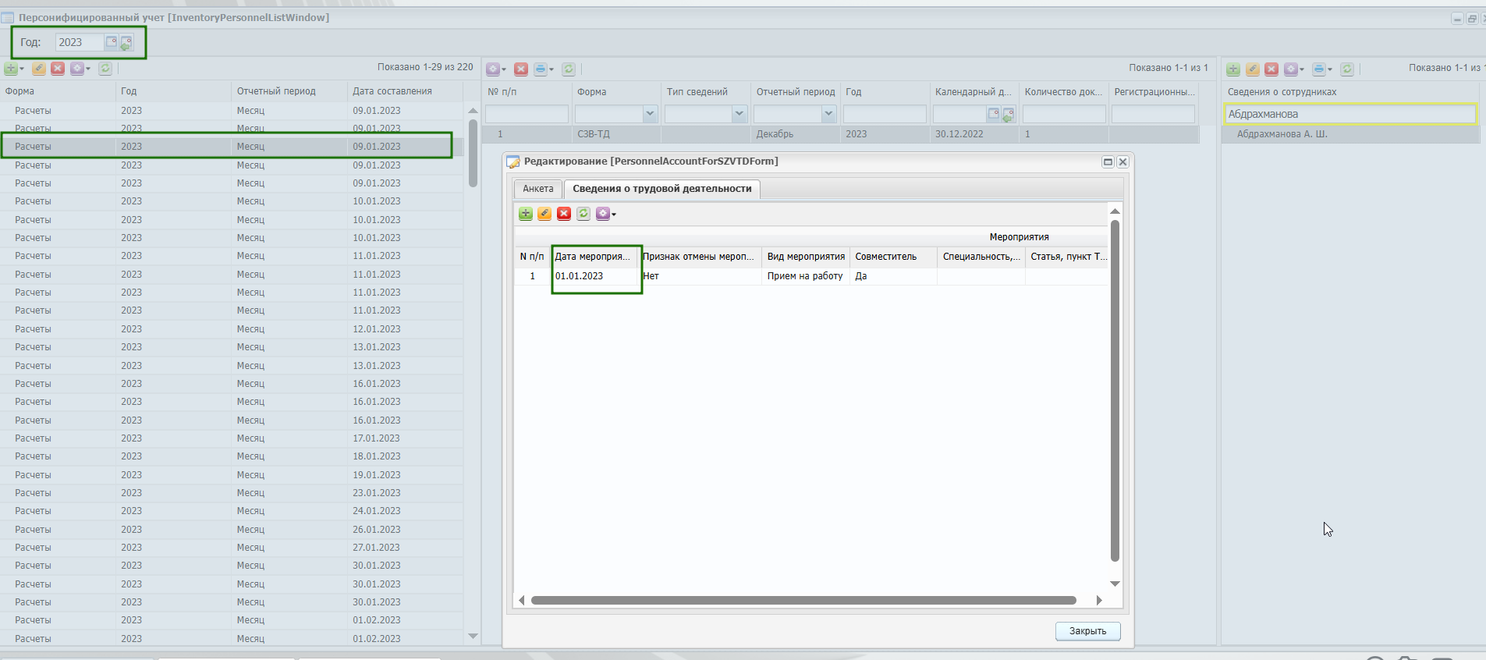Add an employee in the right panel toolbar
The height and width of the screenshot is (660, 1486).
click(1233, 69)
